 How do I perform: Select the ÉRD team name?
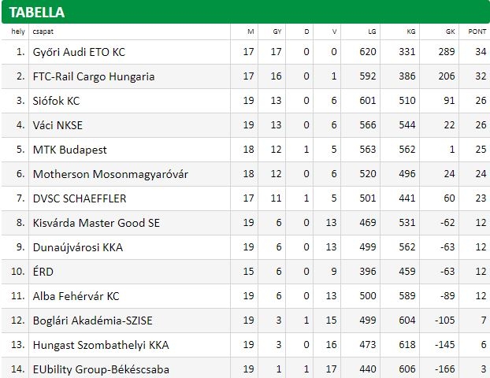click(43, 272)
